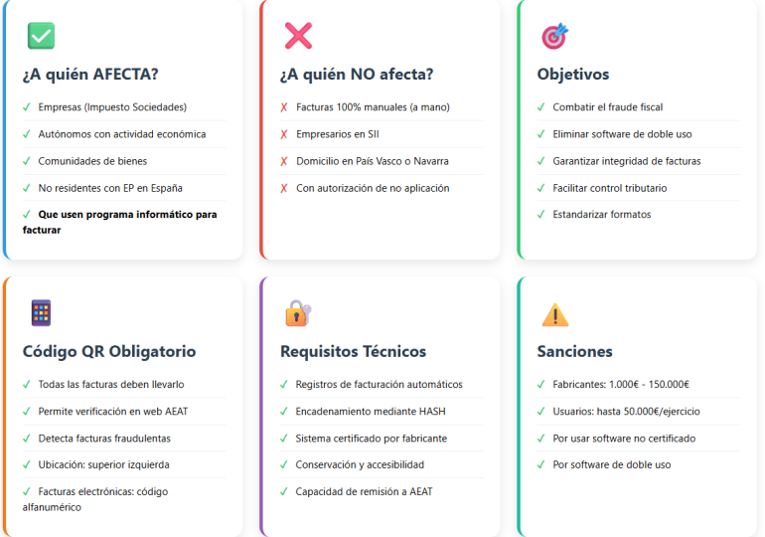The image size is (765, 537).
Task: Select the Código QR Obligatorio heading
Action: [x=109, y=351]
